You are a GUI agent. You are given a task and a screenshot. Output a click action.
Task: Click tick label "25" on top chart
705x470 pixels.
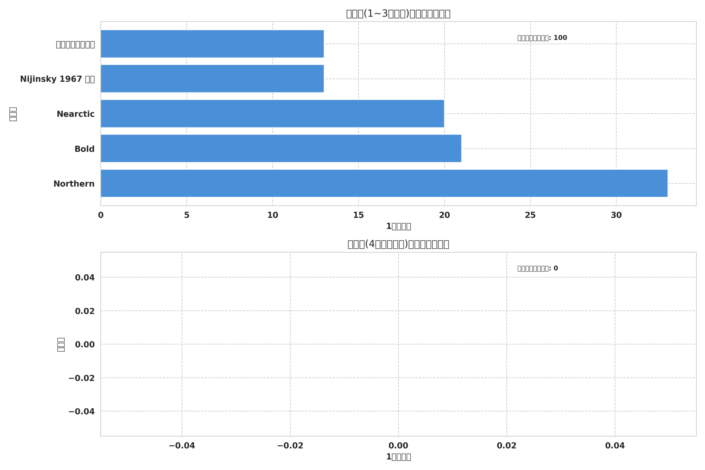[x=530, y=215]
